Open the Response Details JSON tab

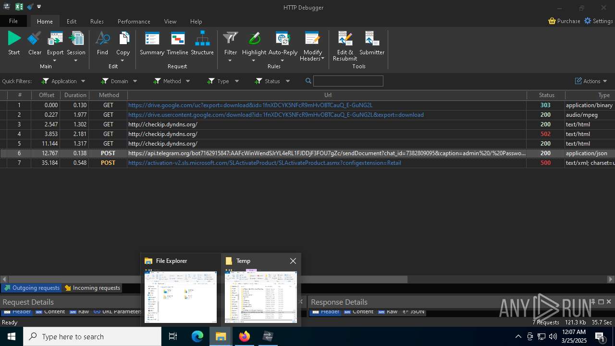(x=413, y=311)
